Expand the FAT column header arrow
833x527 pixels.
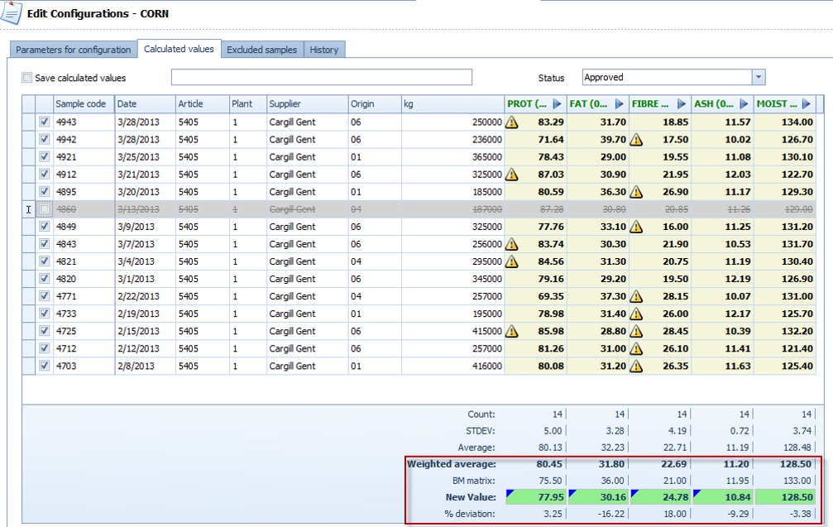619,104
